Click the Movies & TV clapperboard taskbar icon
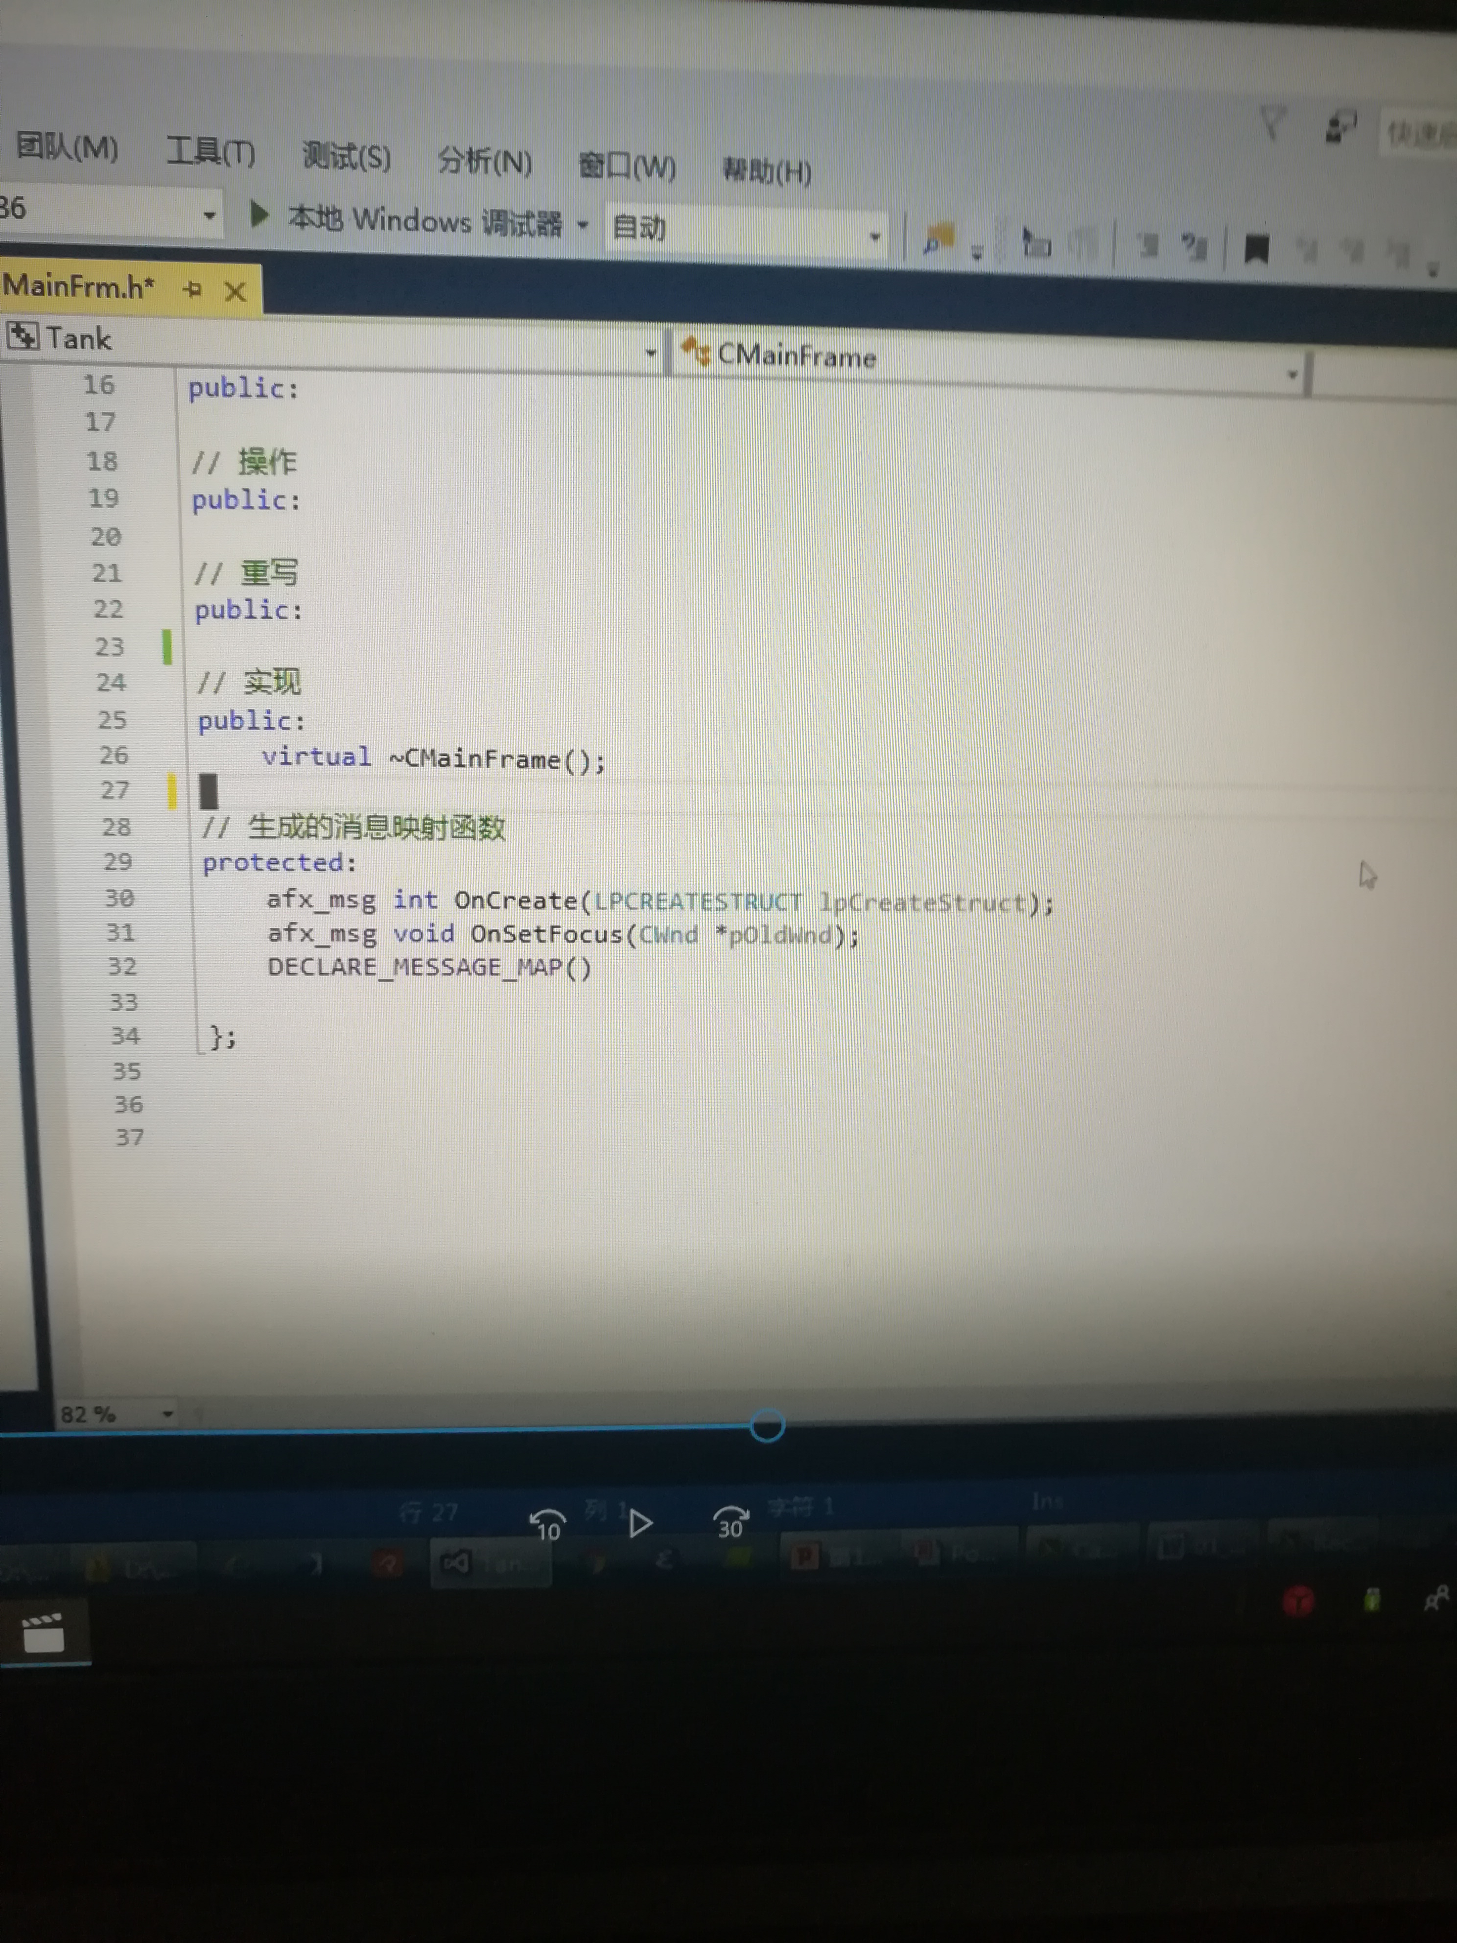This screenshot has width=1457, height=1943. pos(43,1633)
